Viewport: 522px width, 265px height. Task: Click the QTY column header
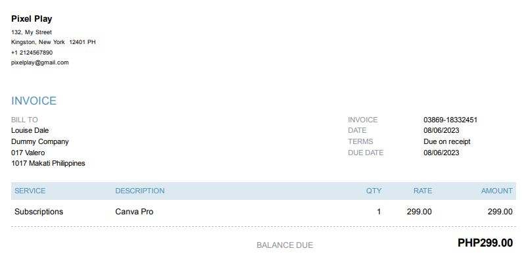click(373, 191)
